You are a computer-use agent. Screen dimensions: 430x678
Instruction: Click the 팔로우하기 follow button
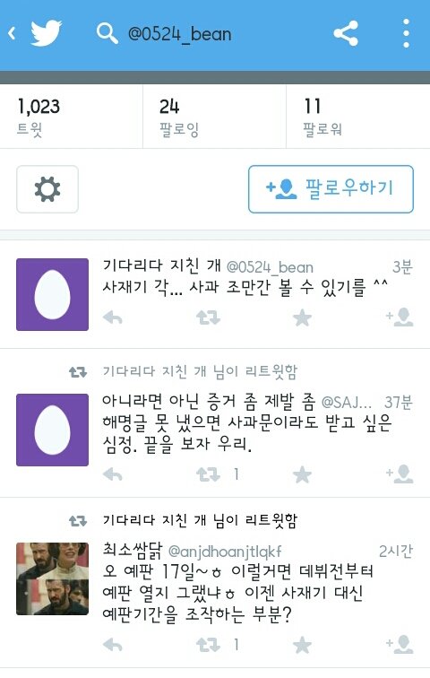coord(331,189)
